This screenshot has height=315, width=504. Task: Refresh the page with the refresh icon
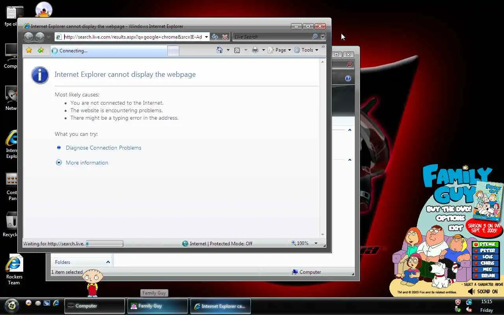(215, 37)
